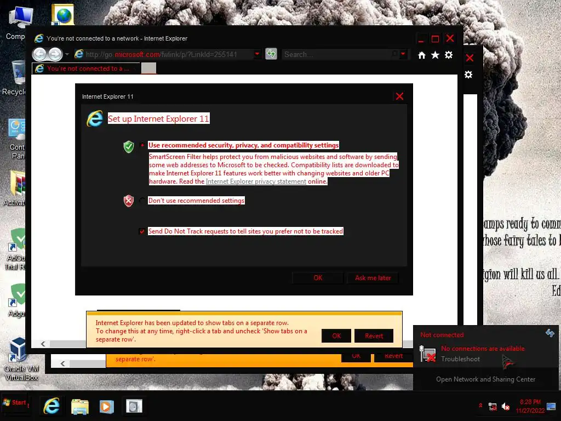The width and height of the screenshot is (561, 421).
Task: Close the front Internet Explorer window
Action: click(450, 38)
